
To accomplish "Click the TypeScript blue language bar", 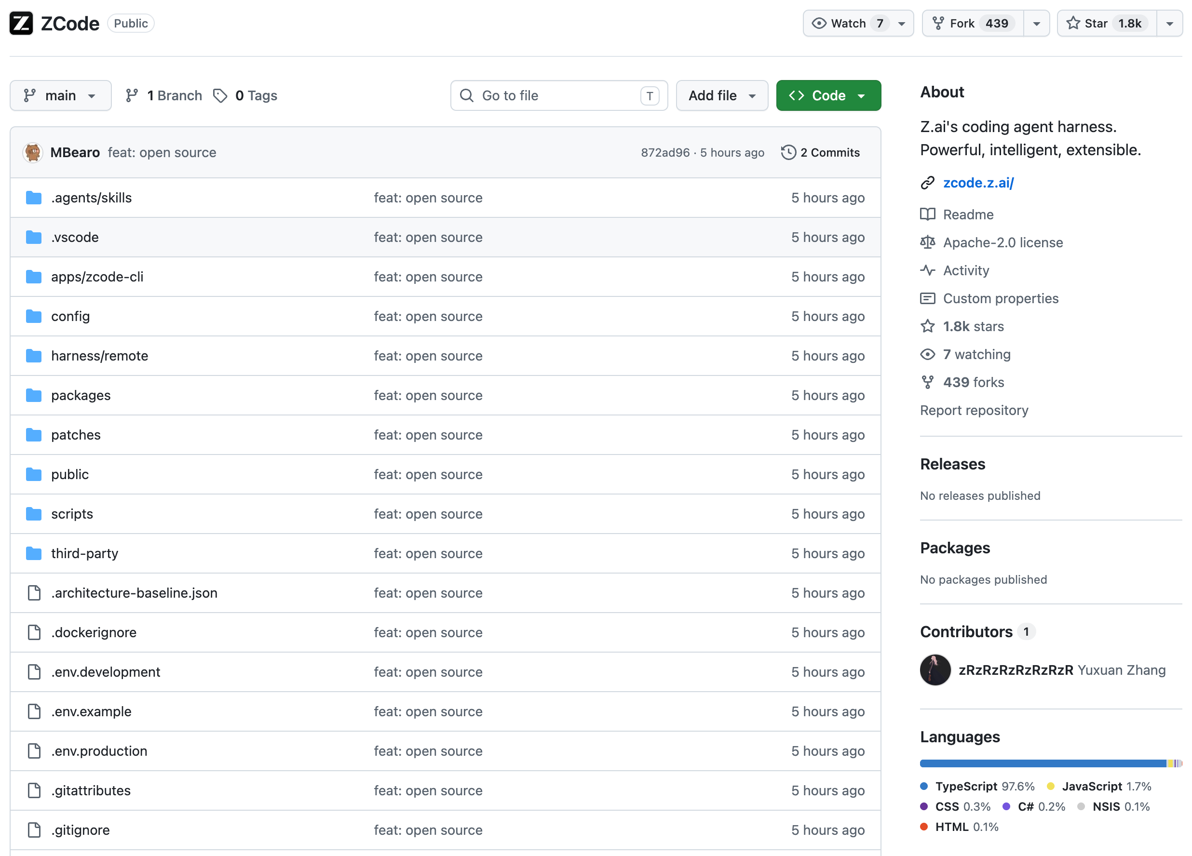I will [x=1043, y=763].
